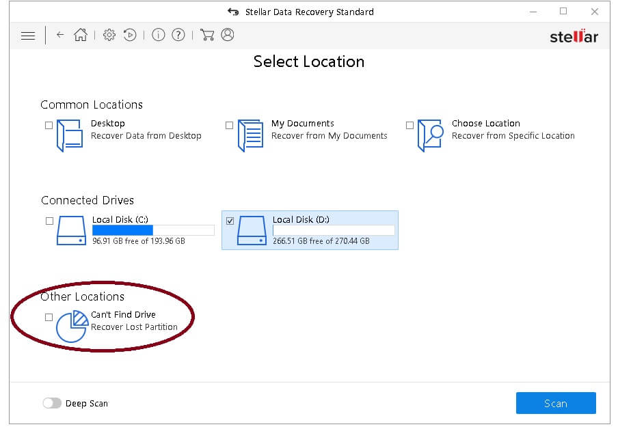
Task: Select the Choose Location magnifier icon
Action: [x=431, y=135]
